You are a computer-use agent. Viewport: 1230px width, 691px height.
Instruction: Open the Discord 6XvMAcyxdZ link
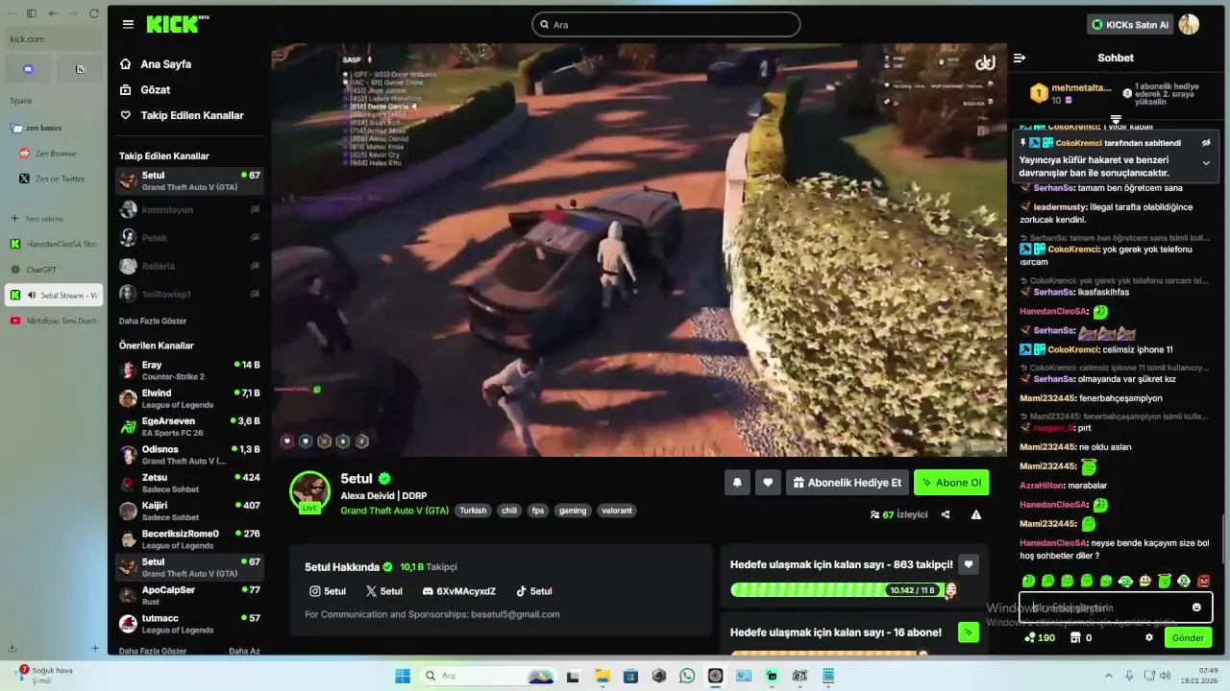[459, 591]
